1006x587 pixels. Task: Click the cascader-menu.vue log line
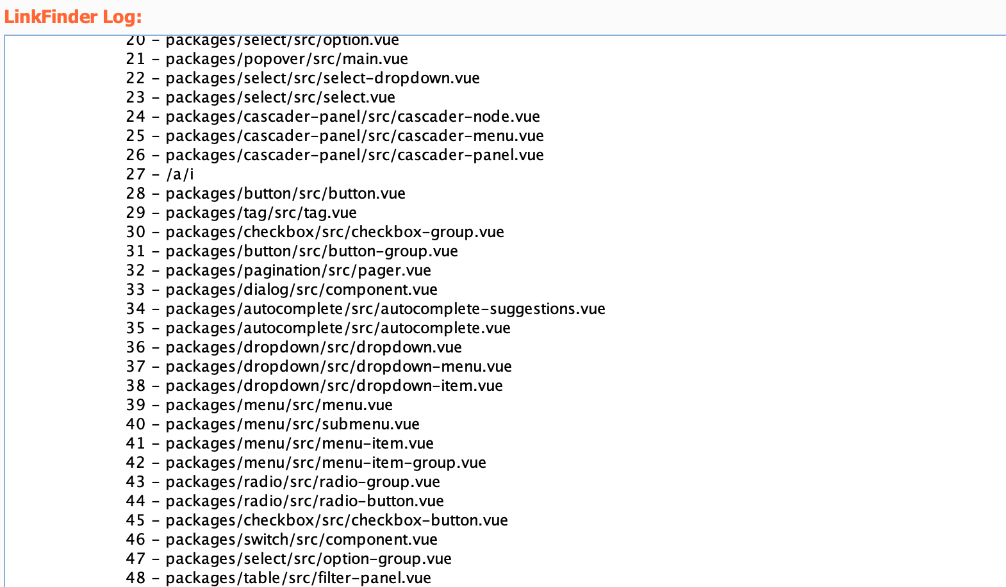[x=354, y=136]
